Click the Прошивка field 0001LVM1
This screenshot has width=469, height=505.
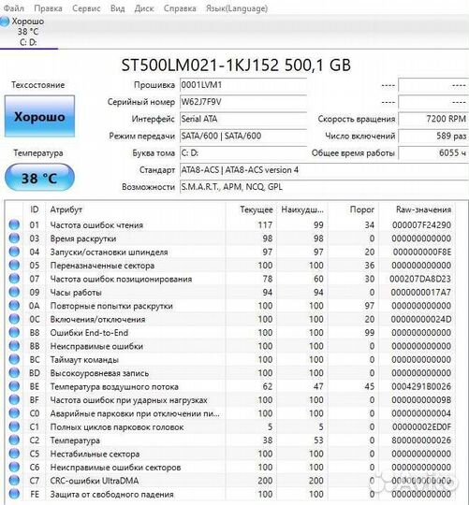click(x=243, y=85)
